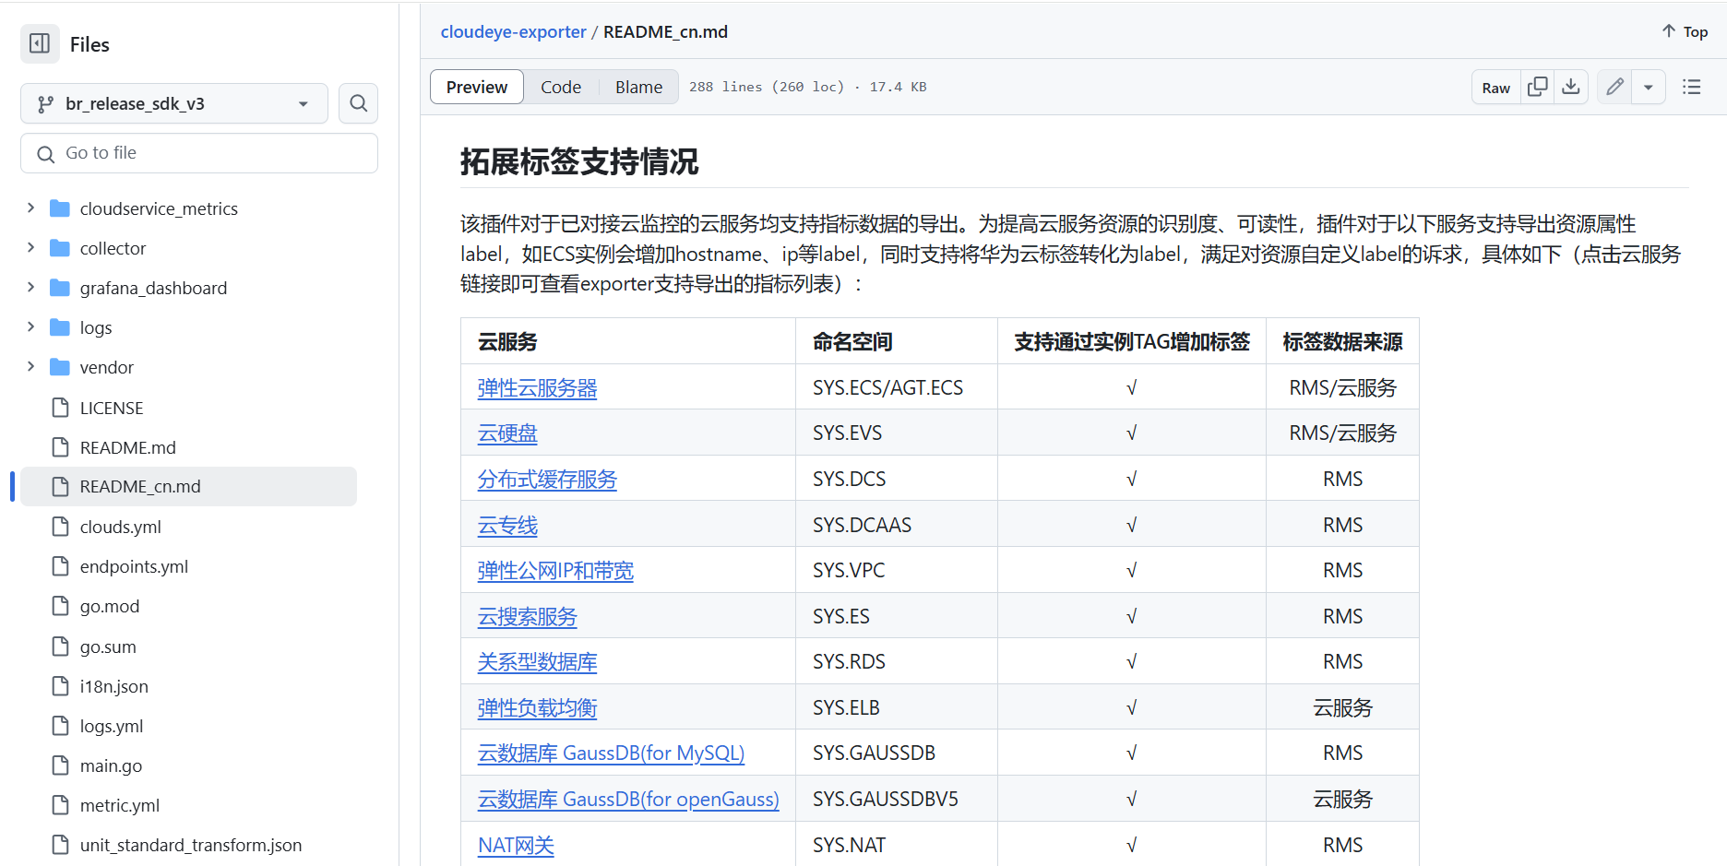
Task: Switch to the Code tab
Action: 561,86
